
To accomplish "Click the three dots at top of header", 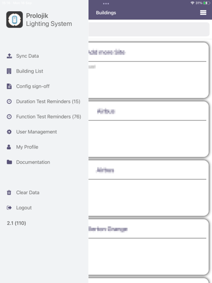I will click(x=106, y=4).
